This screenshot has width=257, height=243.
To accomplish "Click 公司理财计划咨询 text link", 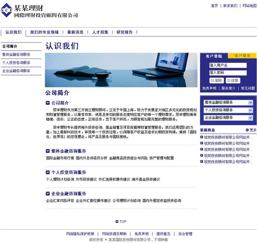I will pyautogui.click(x=127, y=201).
